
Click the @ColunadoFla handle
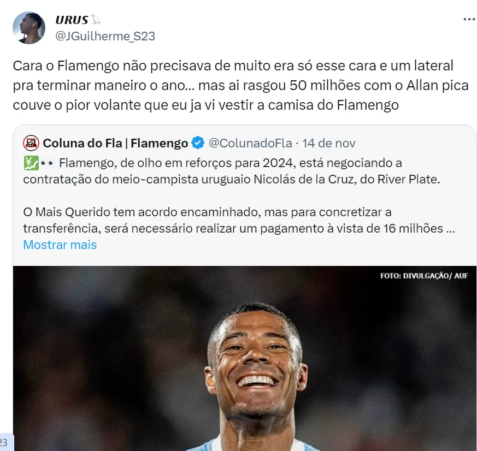[x=250, y=143]
